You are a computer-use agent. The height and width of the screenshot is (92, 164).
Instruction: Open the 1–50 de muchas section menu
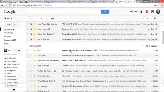pyautogui.click(x=159, y=46)
